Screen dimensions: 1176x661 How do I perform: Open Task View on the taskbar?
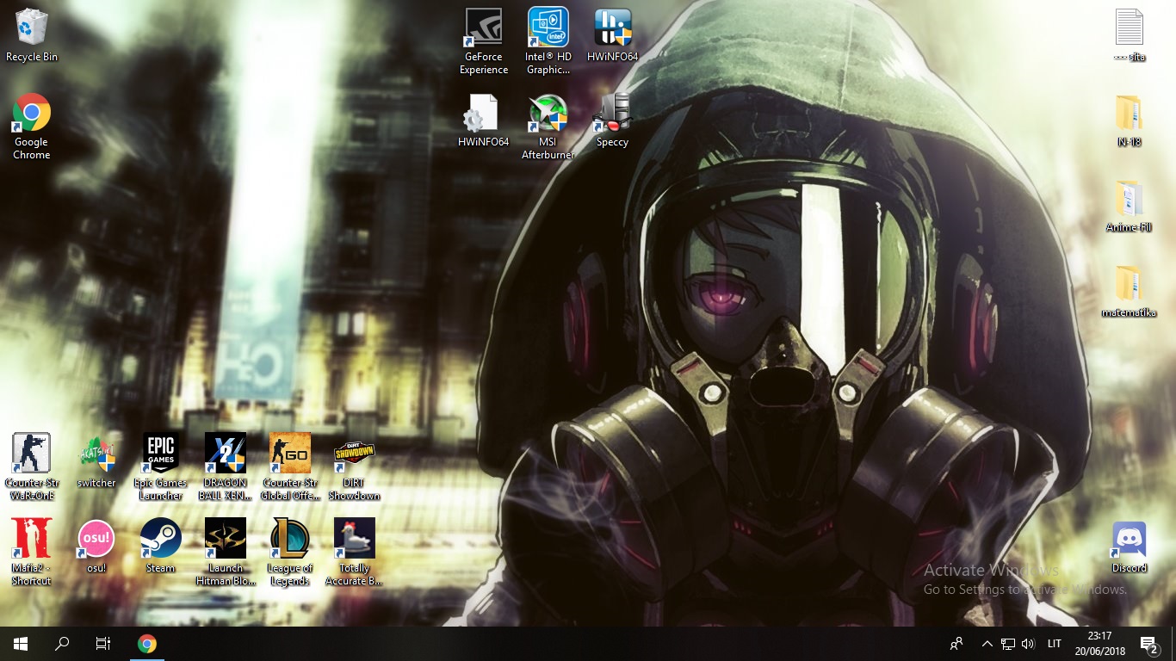pyautogui.click(x=103, y=644)
